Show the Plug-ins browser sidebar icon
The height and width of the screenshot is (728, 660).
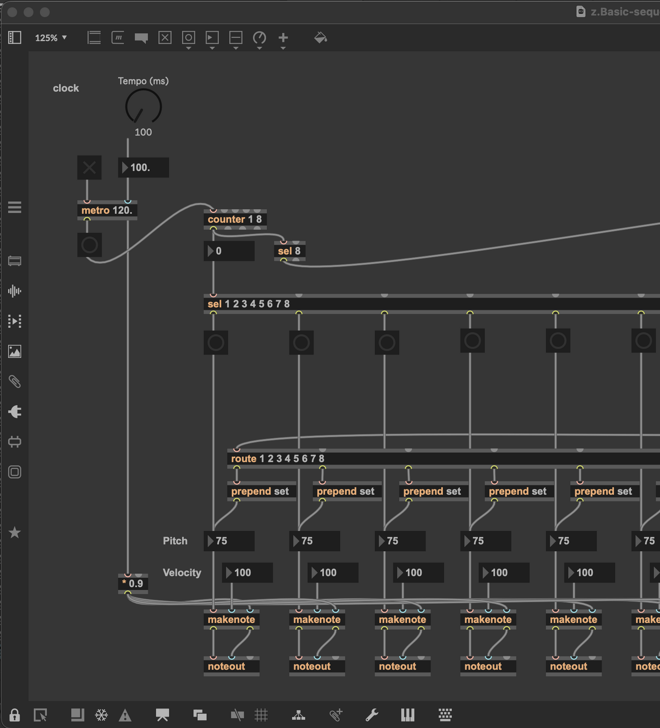point(15,412)
